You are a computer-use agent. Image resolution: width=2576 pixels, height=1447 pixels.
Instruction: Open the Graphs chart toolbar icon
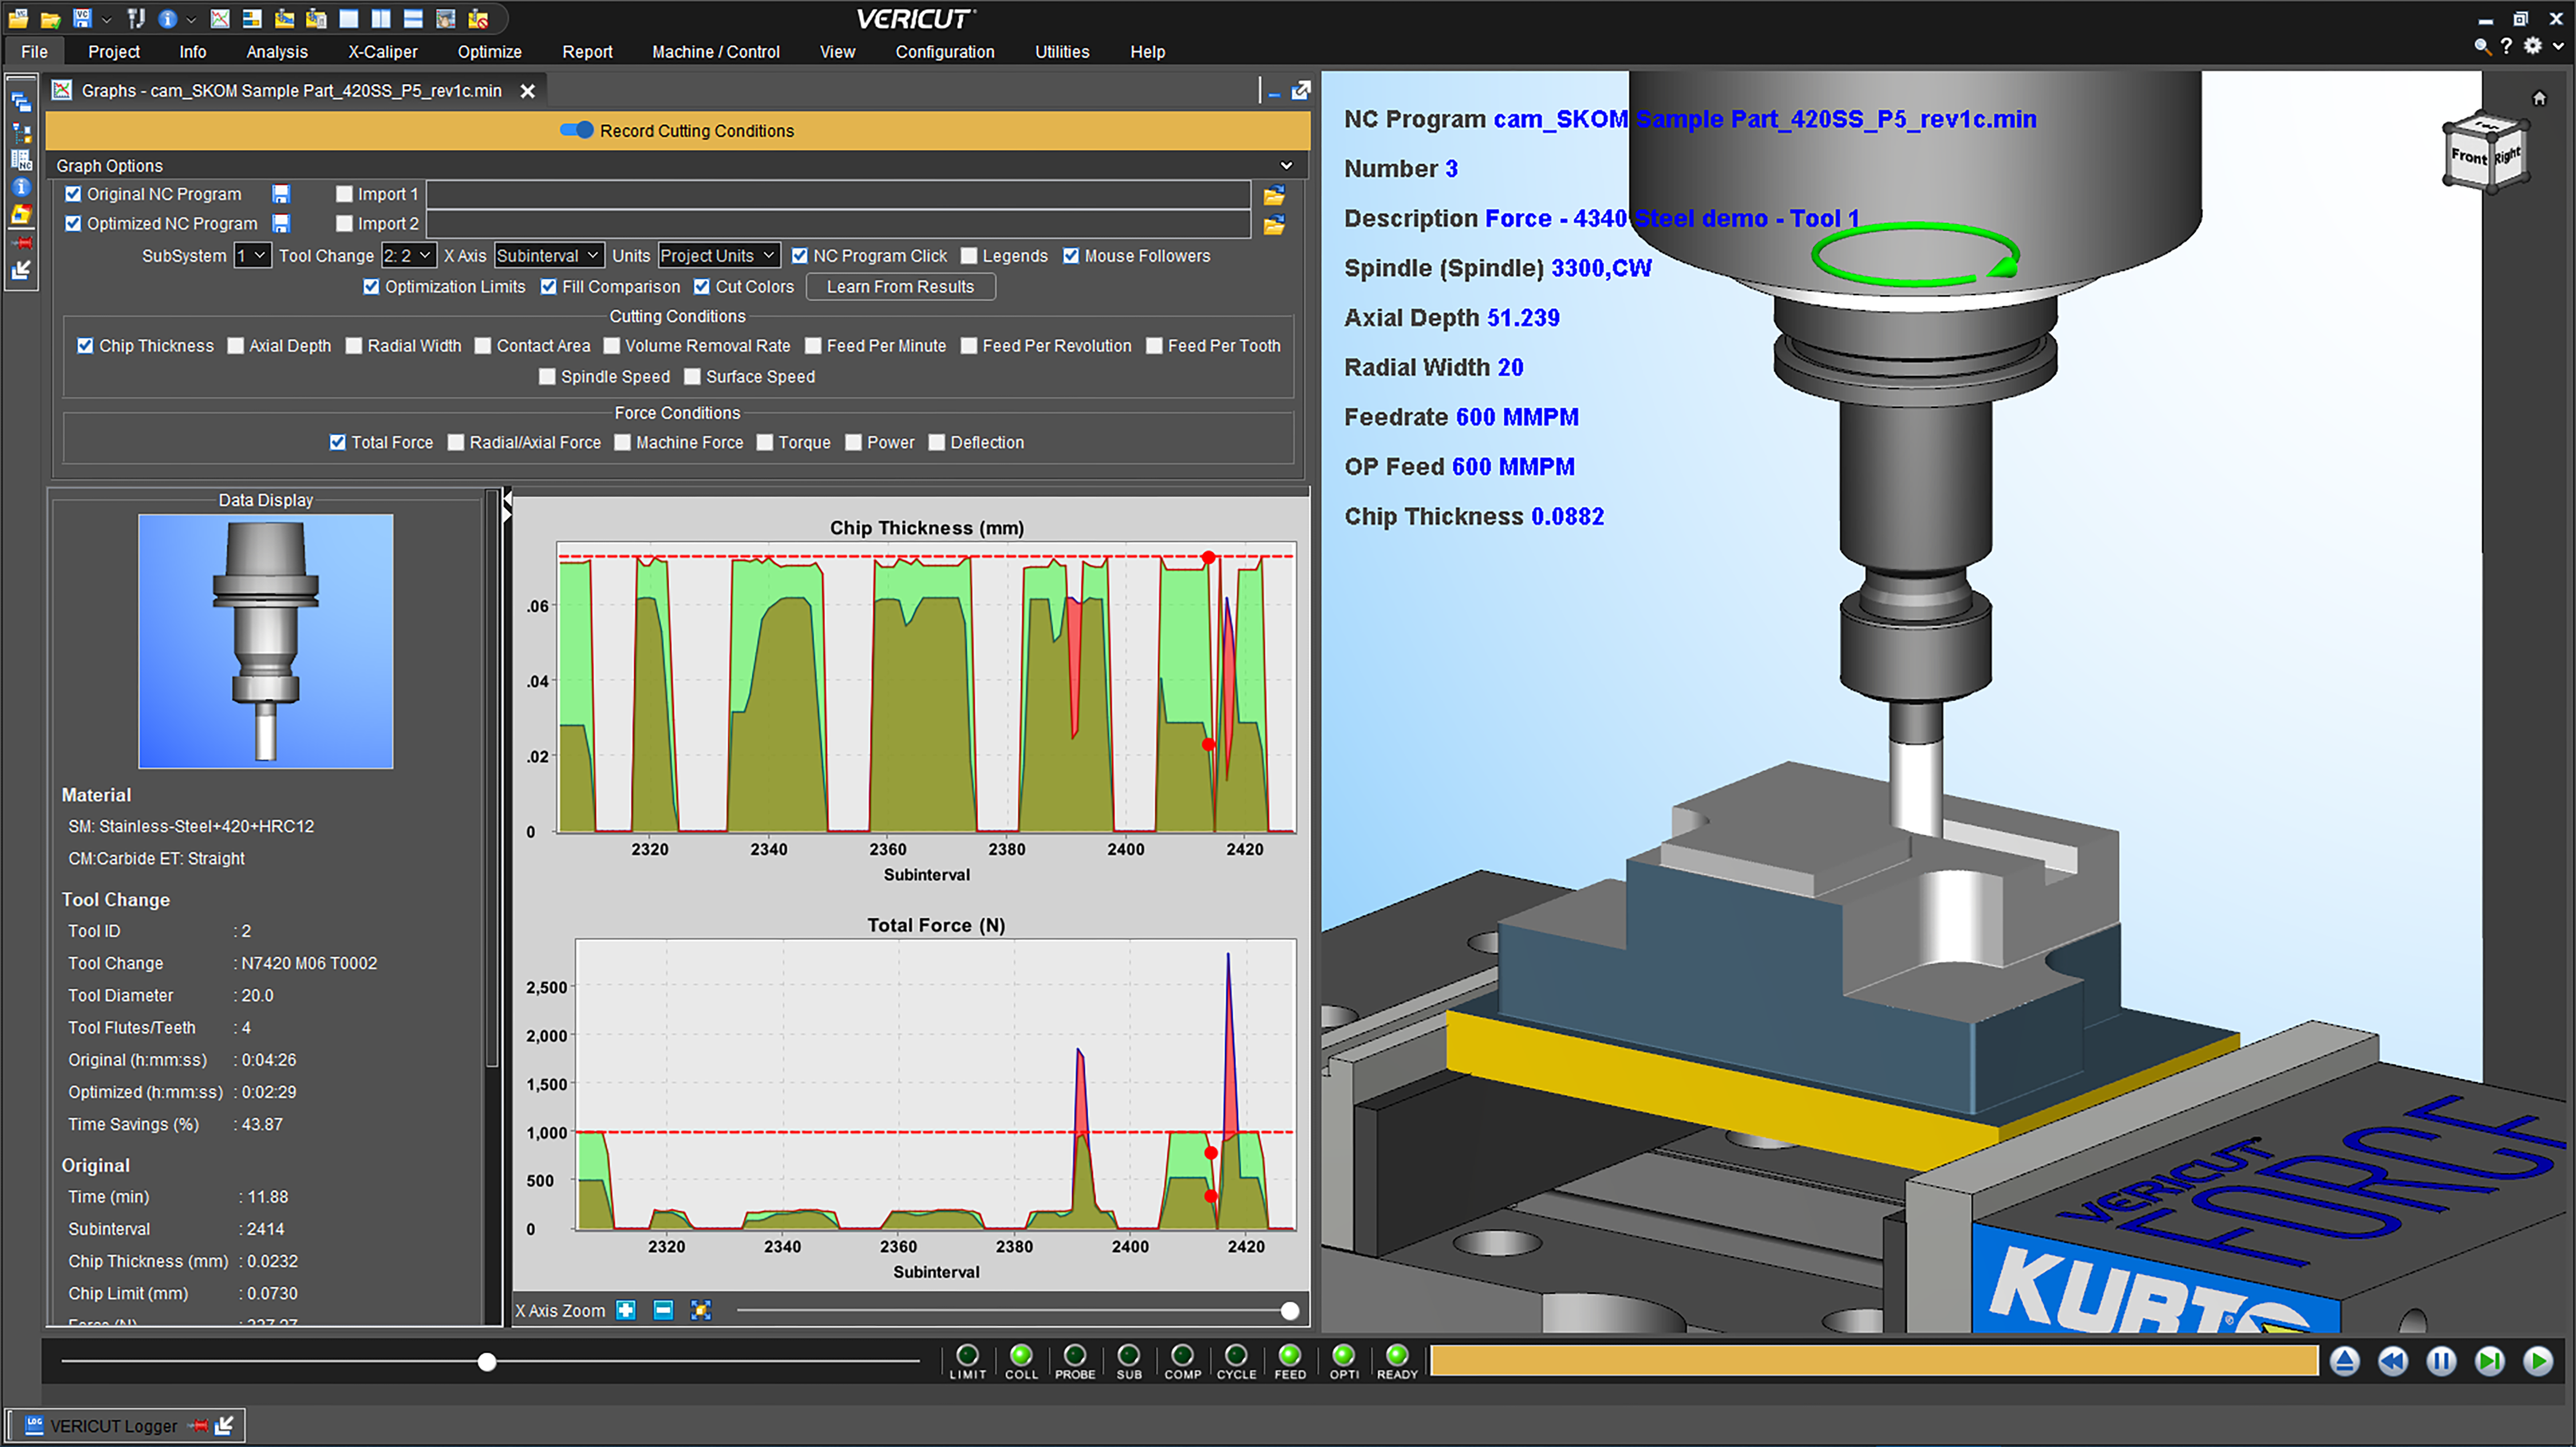coord(220,18)
